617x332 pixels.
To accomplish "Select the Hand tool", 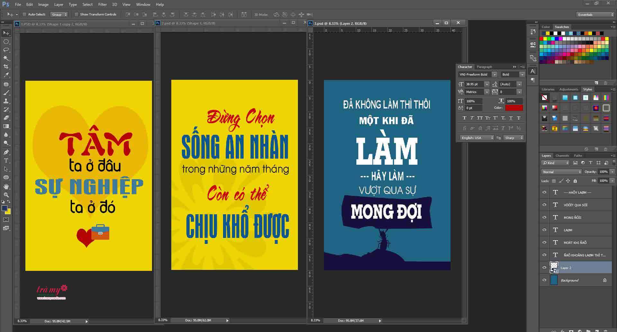I will click(x=6, y=187).
